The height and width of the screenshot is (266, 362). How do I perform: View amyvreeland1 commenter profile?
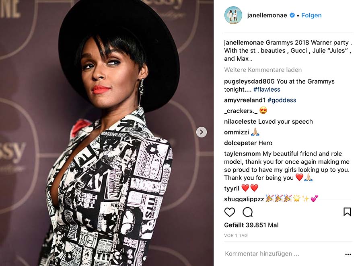pos(245,100)
